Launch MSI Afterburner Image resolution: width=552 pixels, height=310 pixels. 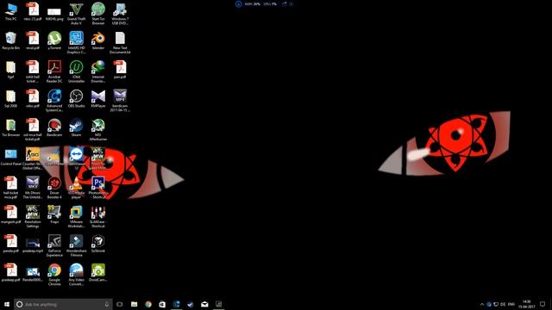[98, 130]
